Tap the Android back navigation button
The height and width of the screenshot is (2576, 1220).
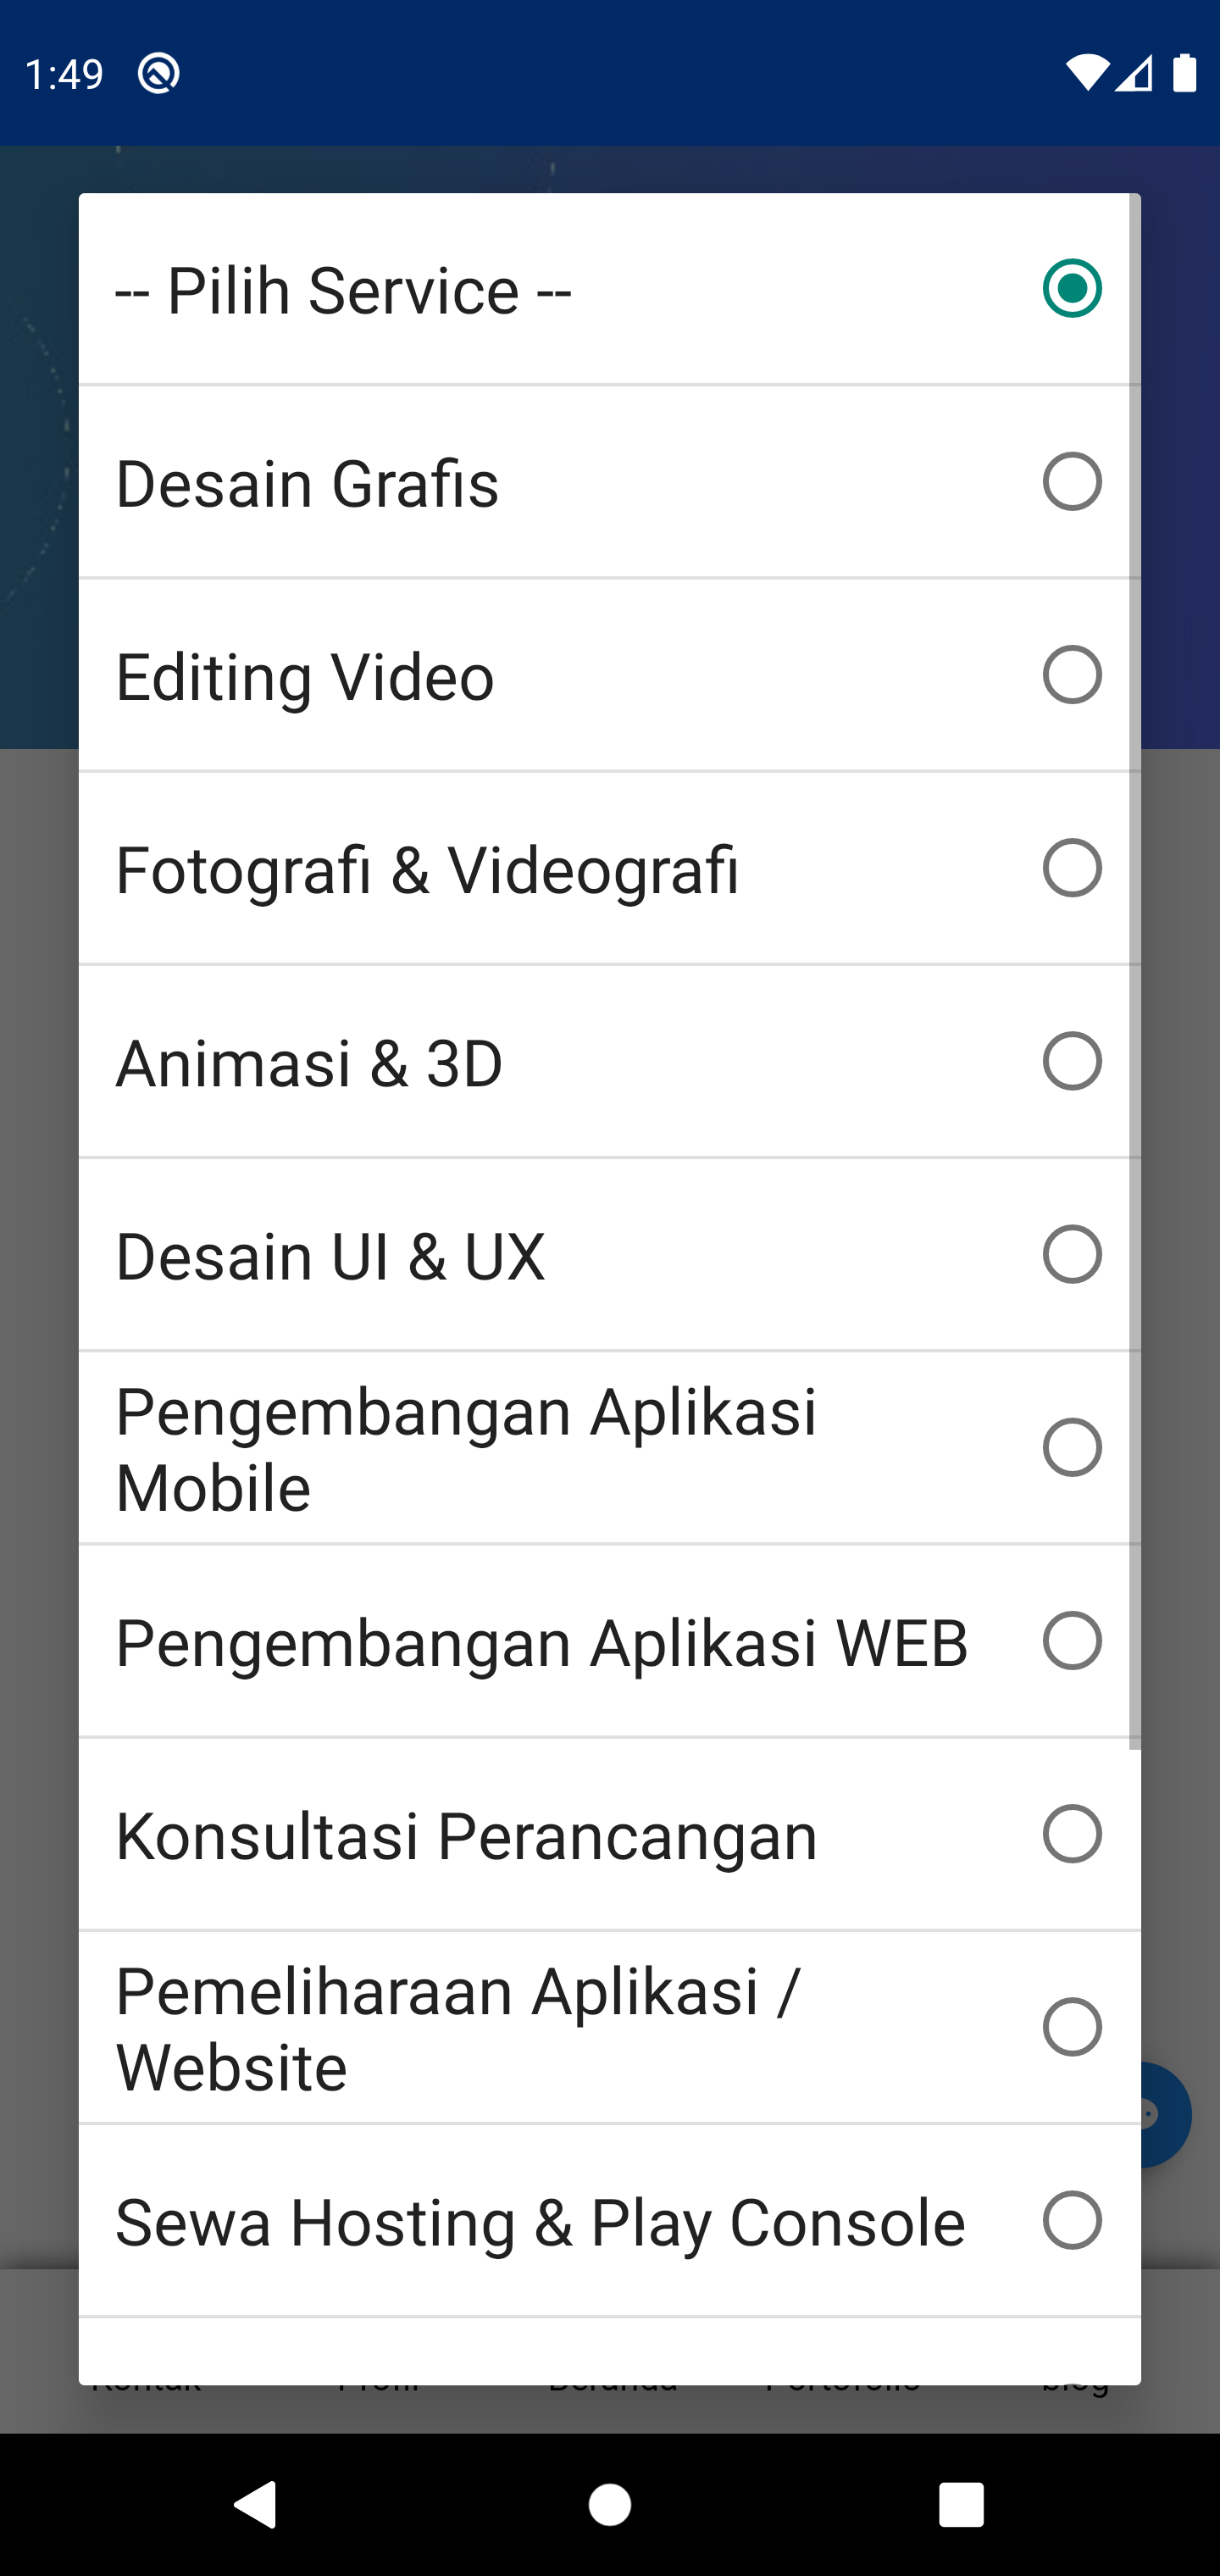tap(255, 2504)
